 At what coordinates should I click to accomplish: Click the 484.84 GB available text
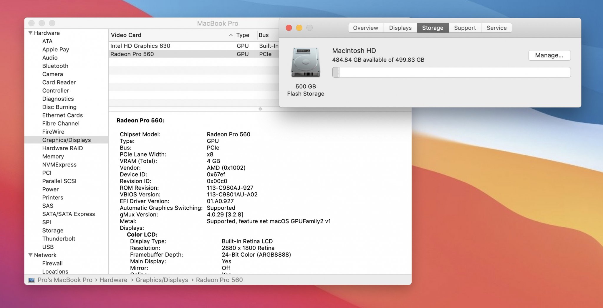tap(378, 60)
